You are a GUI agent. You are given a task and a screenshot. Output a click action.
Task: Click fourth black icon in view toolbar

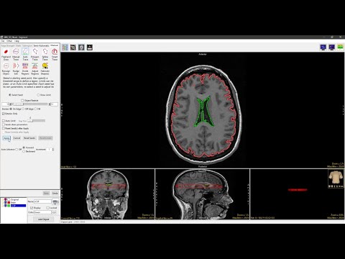click(x=90, y=47)
